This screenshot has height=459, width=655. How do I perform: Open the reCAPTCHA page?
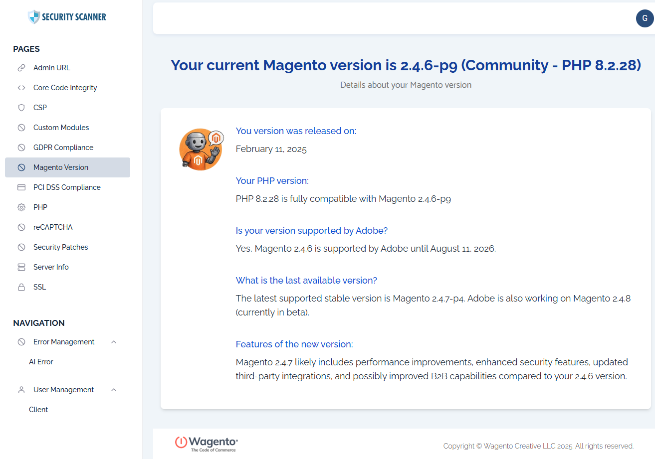(53, 227)
